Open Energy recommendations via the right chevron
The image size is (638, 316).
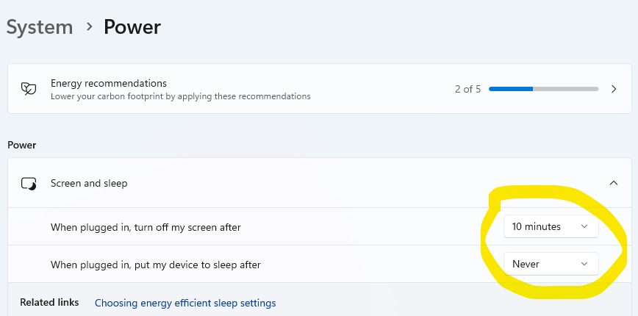click(614, 89)
